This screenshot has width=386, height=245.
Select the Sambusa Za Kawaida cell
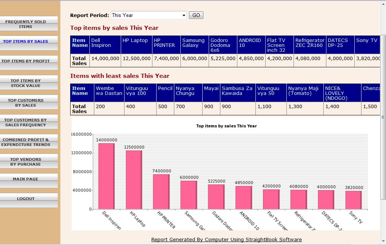coord(238,93)
